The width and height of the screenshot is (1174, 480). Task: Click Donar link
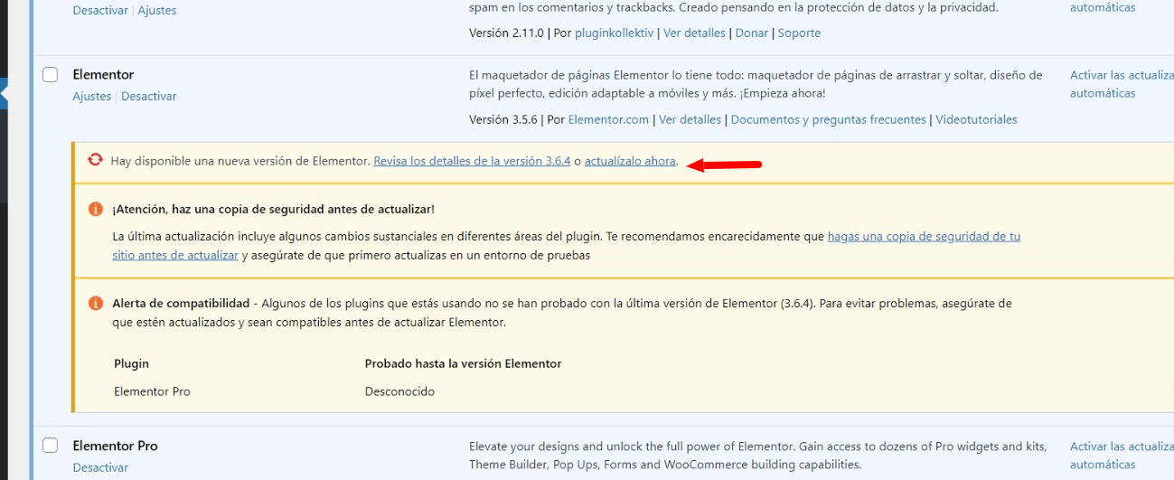click(752, 33)
